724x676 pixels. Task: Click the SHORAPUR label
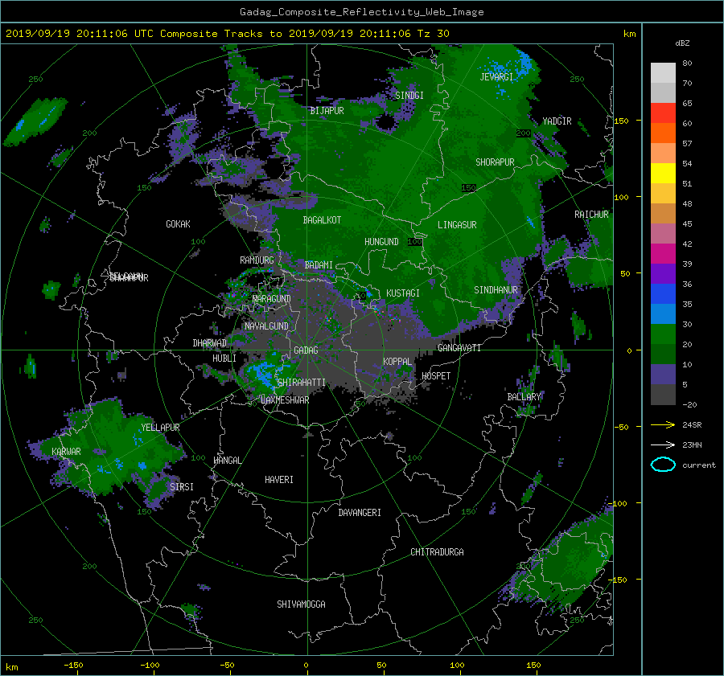(x=495, y=162)
